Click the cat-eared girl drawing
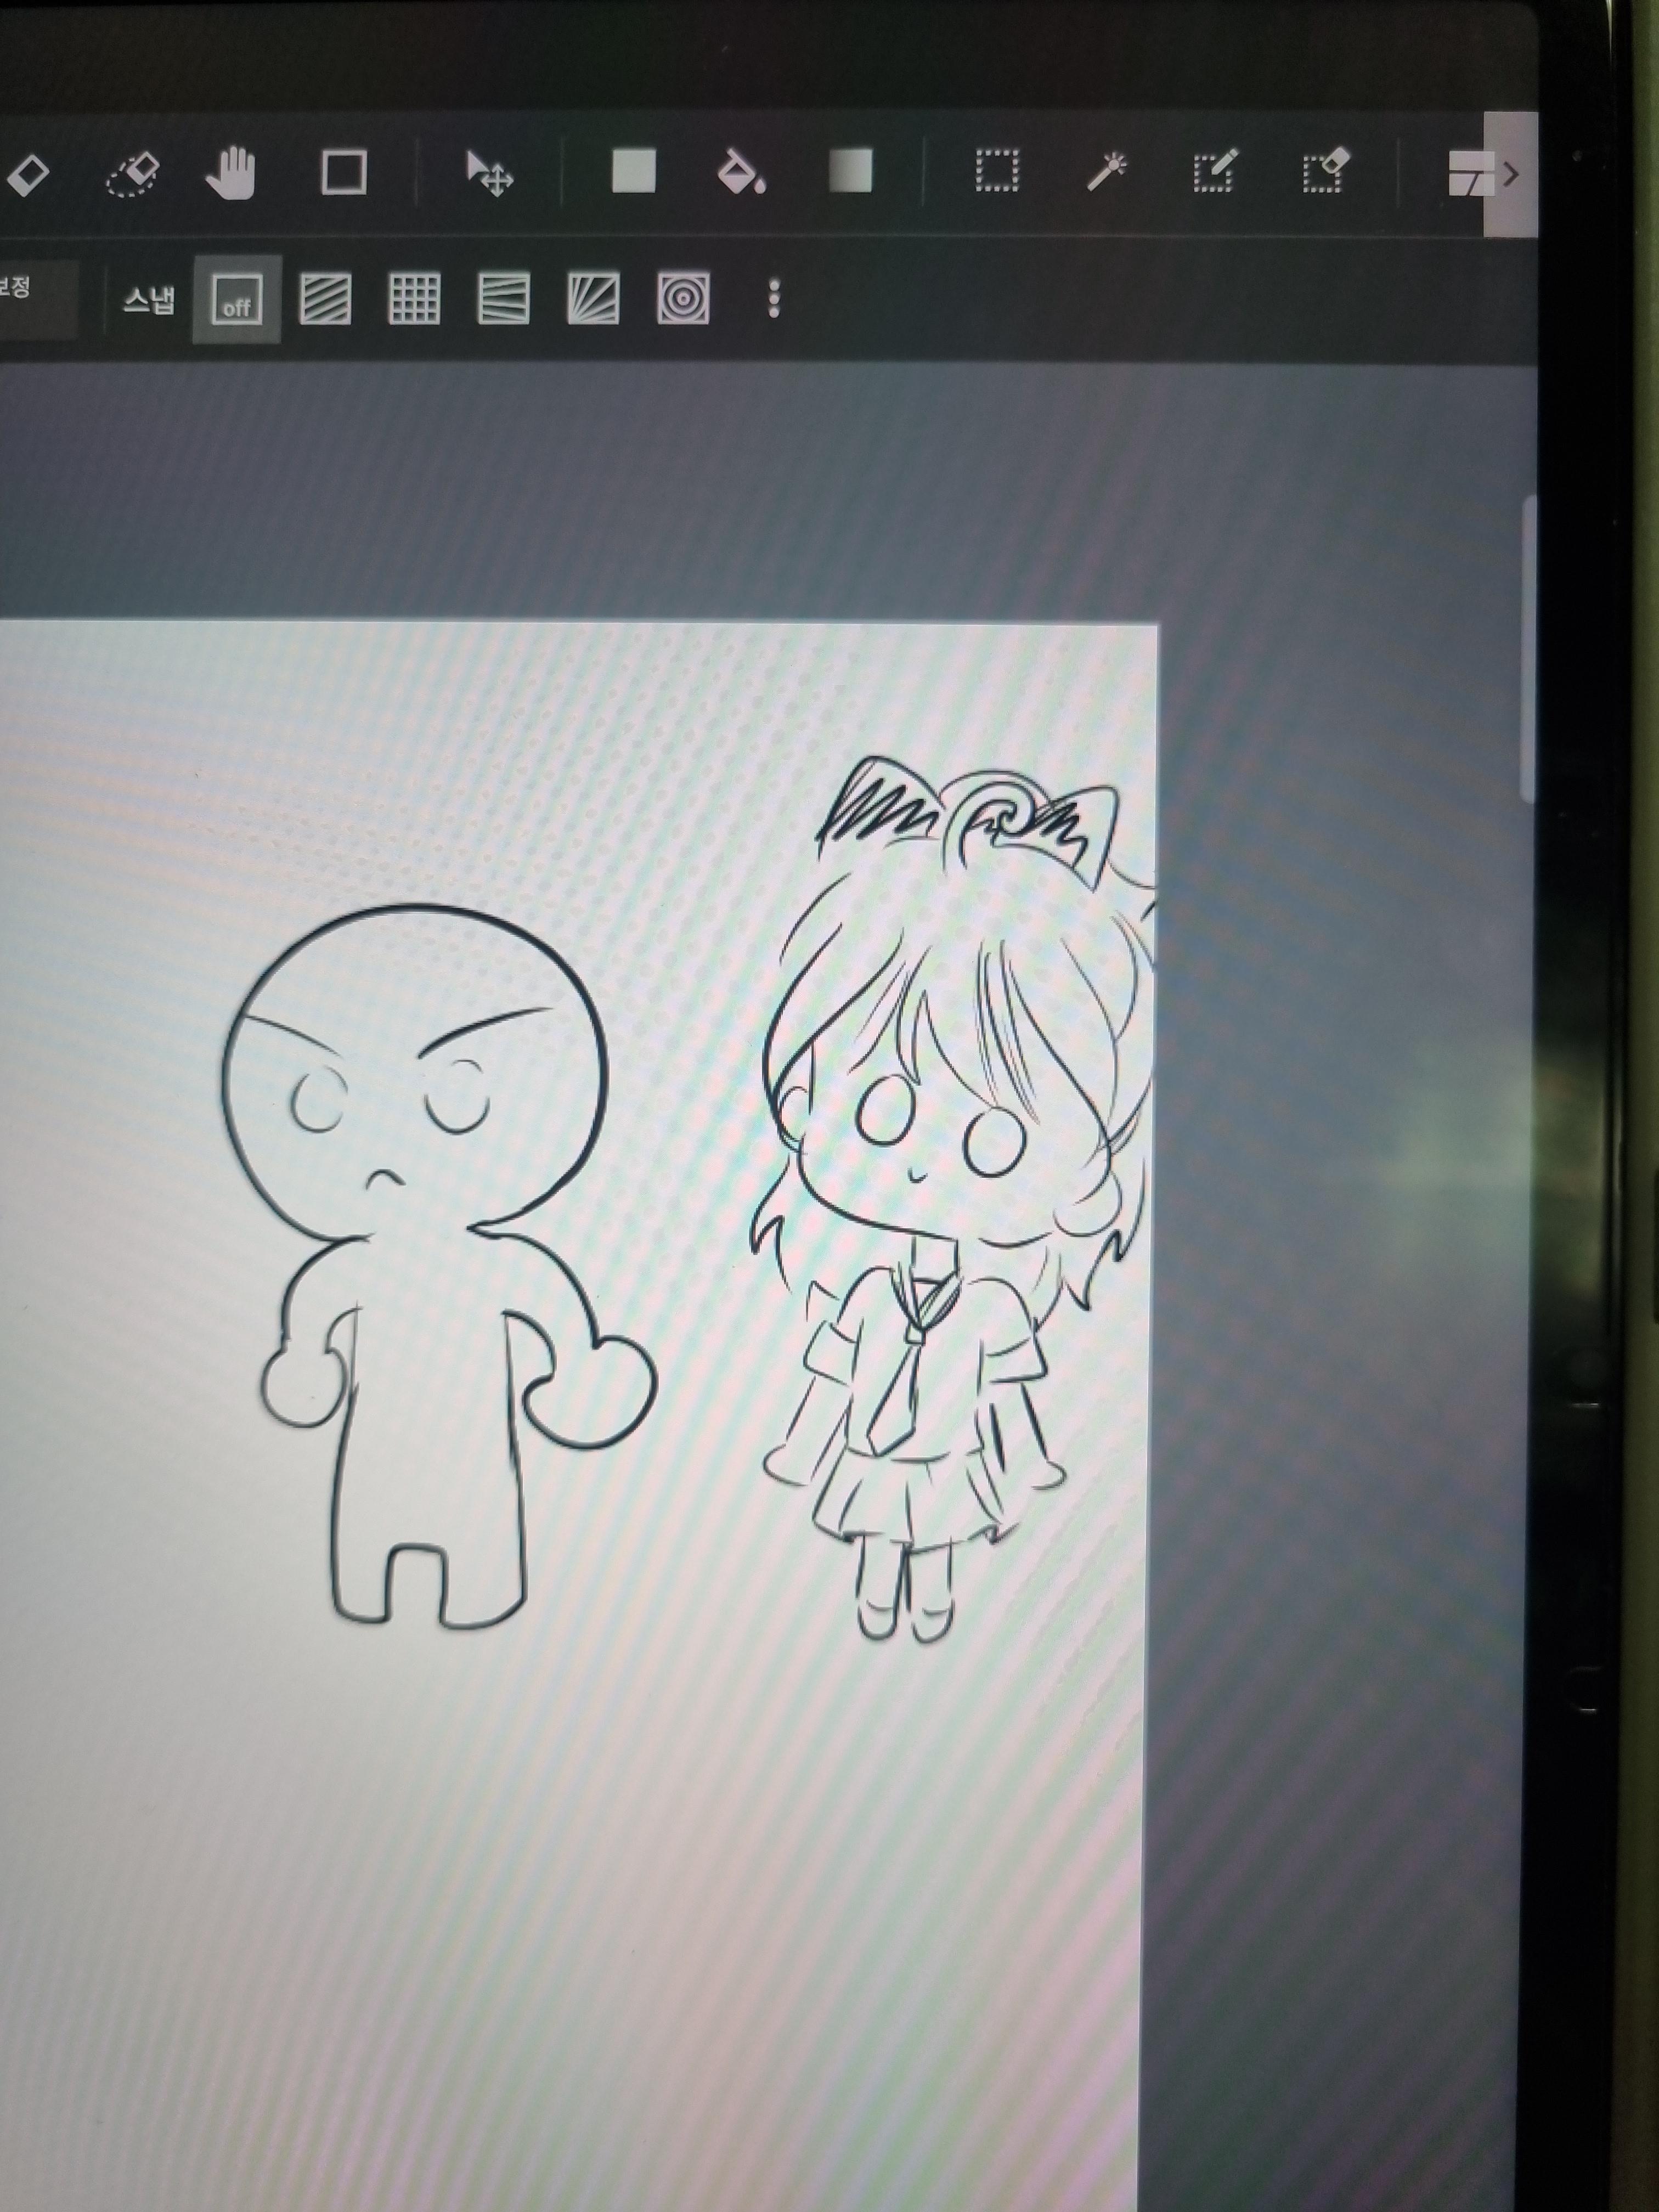The image size is (1659, 2212). [955, 1200]
